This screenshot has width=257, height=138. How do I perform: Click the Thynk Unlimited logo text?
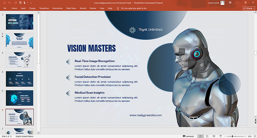tap(150, 30)
